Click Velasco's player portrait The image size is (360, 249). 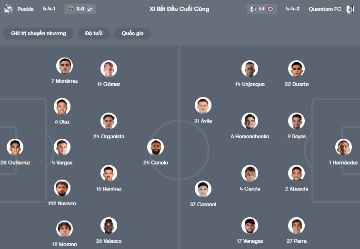(109, 226)
